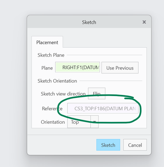
Task: Activate the Reference field with CS3_TOP:F186
Action: tap(103, 108)
